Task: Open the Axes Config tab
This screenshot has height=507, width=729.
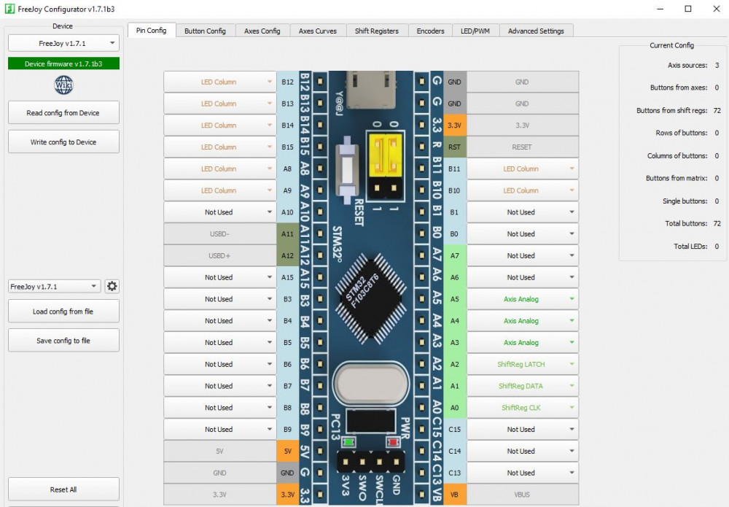Action: 262,31
